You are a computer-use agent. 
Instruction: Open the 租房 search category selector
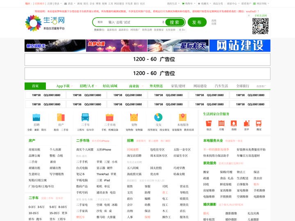(100, 22)
